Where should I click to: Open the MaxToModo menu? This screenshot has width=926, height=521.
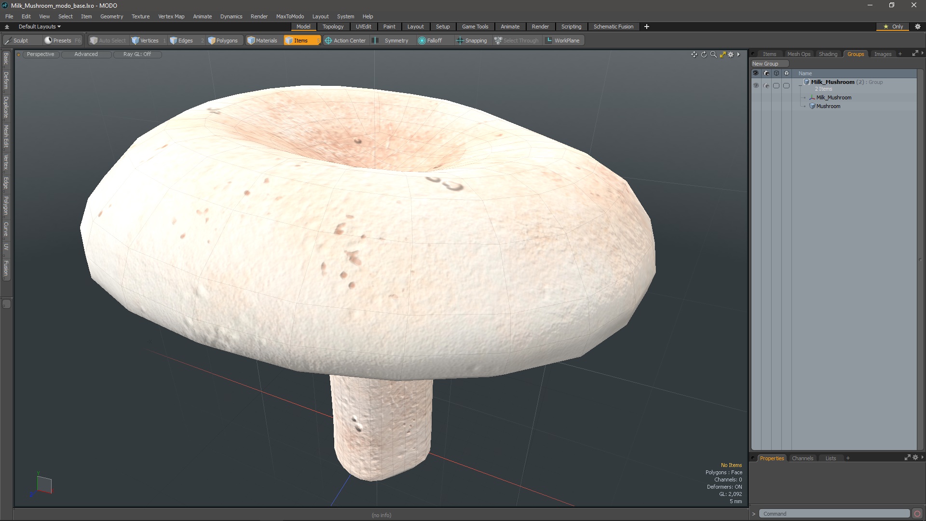click(290, 16)
